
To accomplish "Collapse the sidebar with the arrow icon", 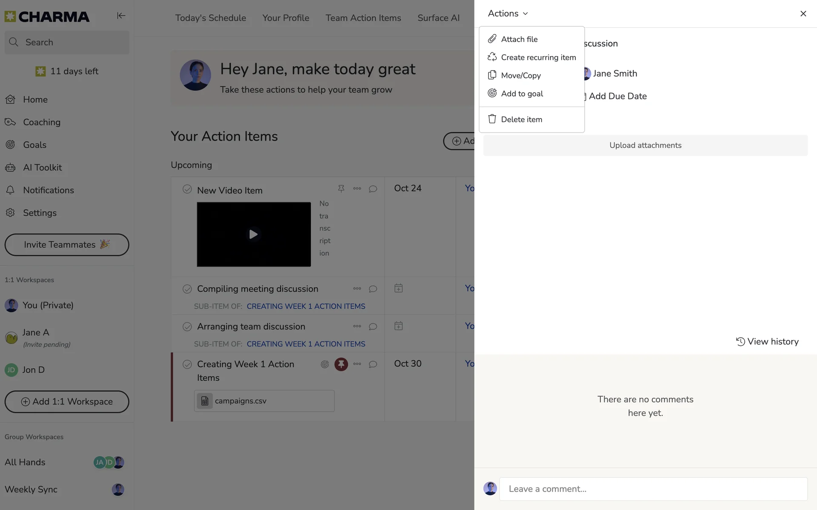I will tap(121, 16).
